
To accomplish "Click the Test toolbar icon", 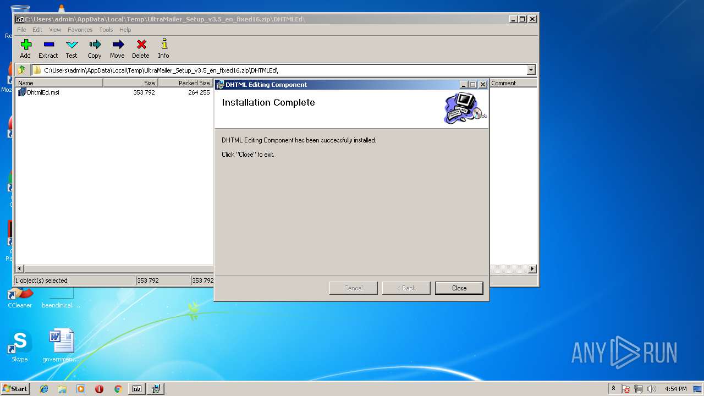I will pos(71,48).
